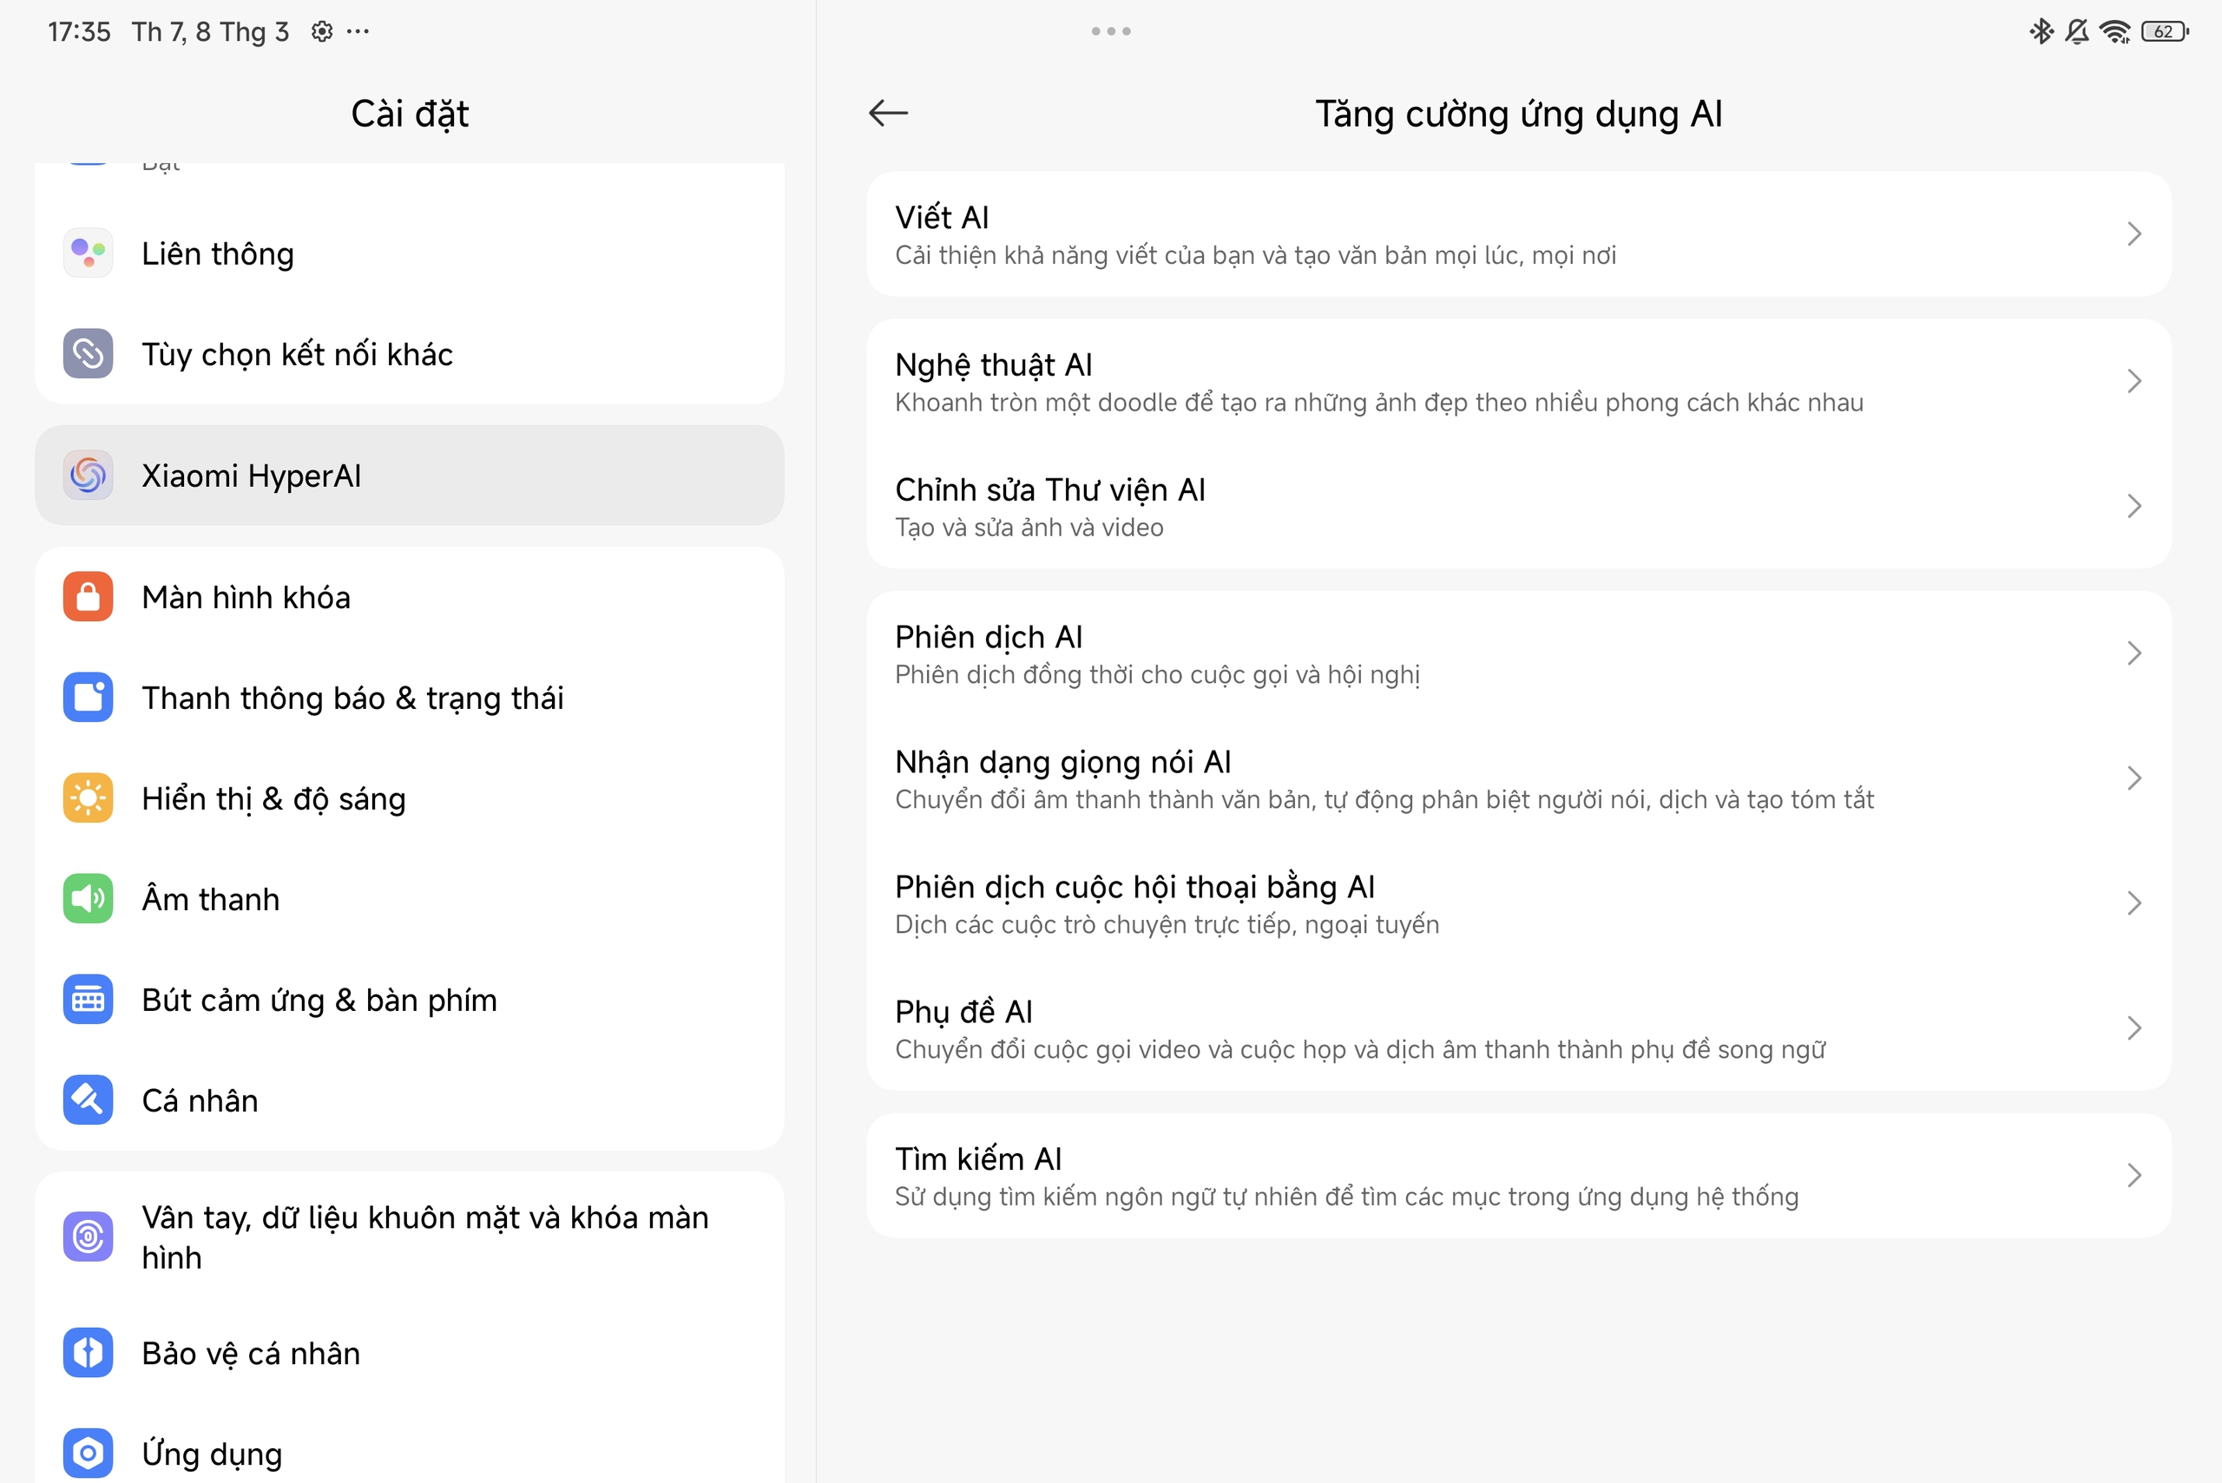
Task: Expand Viết AI via its chevron
Action: (x=2134, y=233)
